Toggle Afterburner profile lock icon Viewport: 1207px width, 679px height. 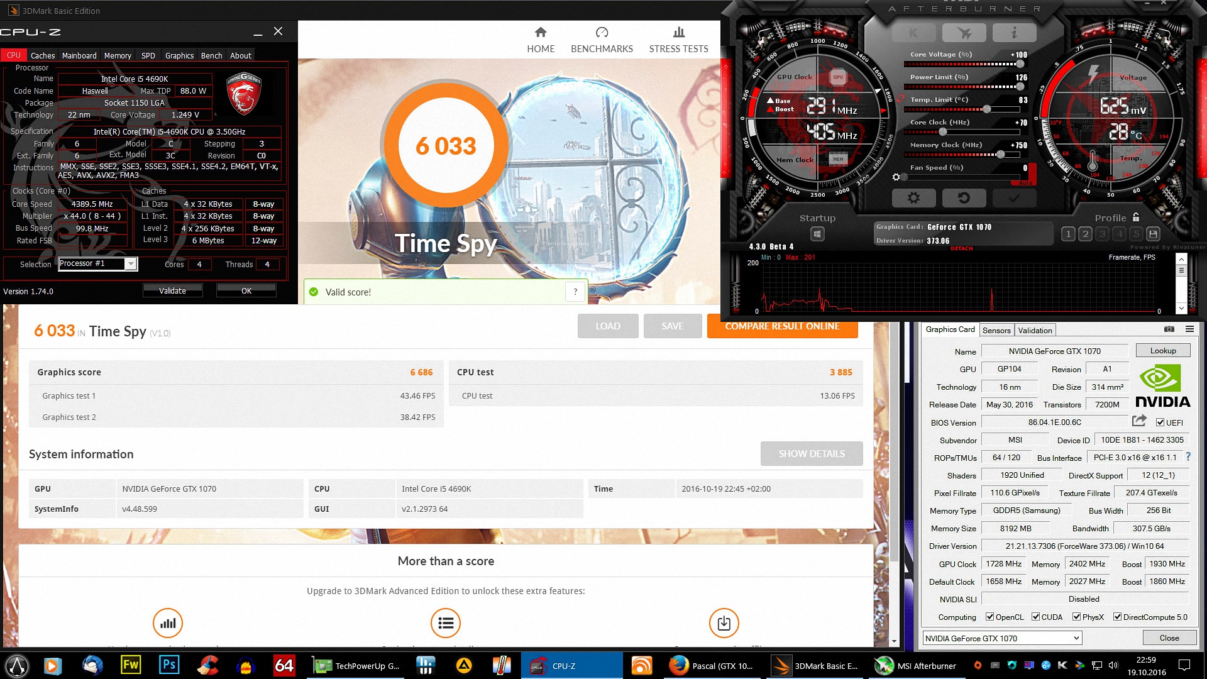[1136, 217]
